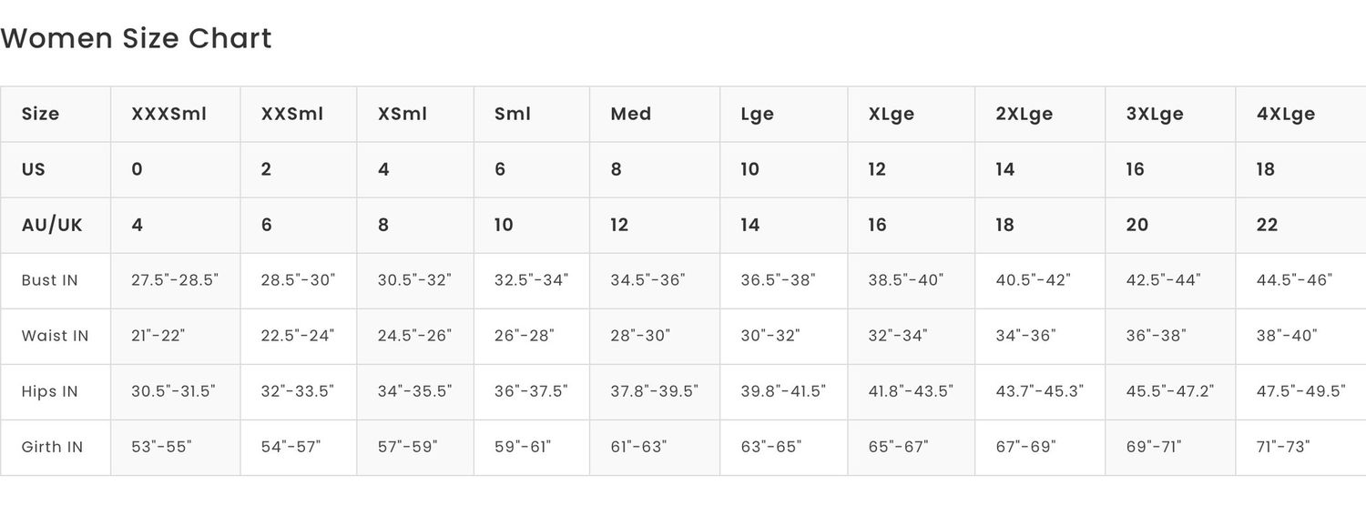
Task: Select the waist cell 30"-32"
Action: [770, 336]
